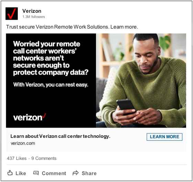The height and width of the screenshot is (182, 193).
Task: Click the verizon logo inside ad image
Action: 30,117
